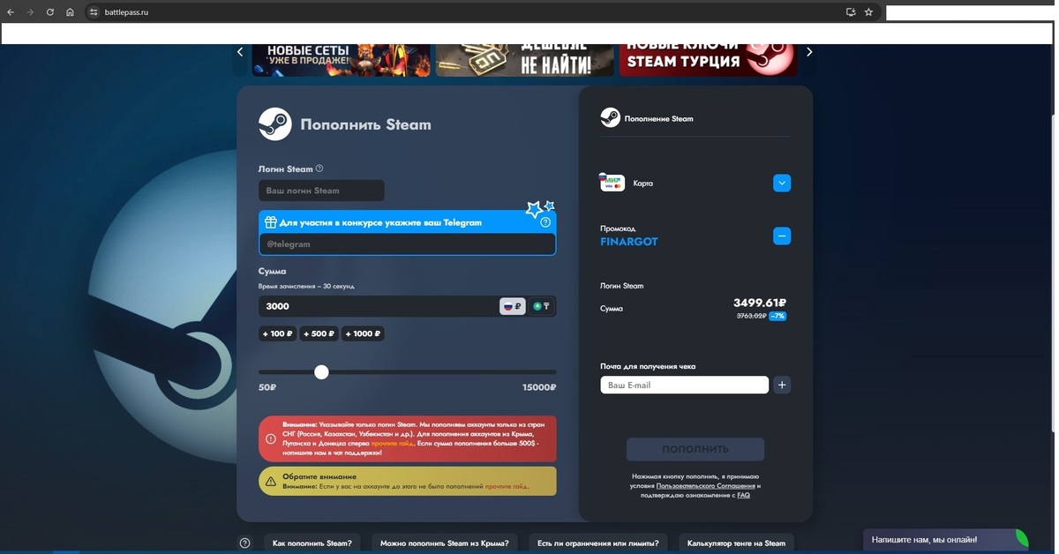Image resolution: width=1059 pixels, height=554 pixels.
Task: Click the question mark icon in FAQ row
Action: pos(245,543)
